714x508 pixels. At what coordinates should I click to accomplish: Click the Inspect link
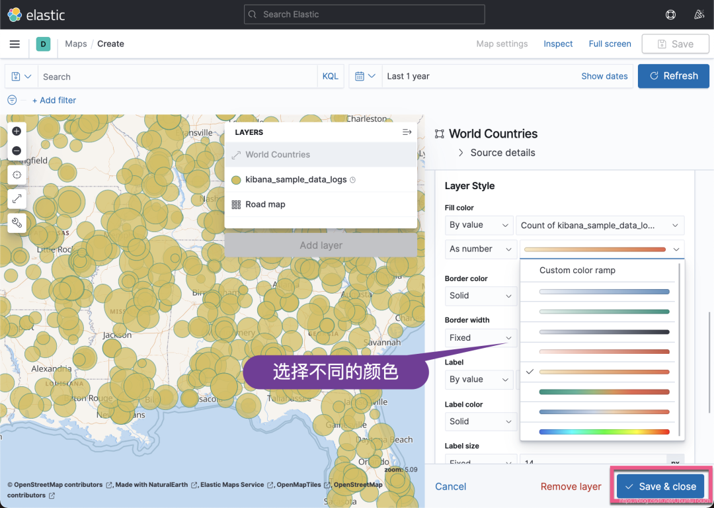point(558,44)
